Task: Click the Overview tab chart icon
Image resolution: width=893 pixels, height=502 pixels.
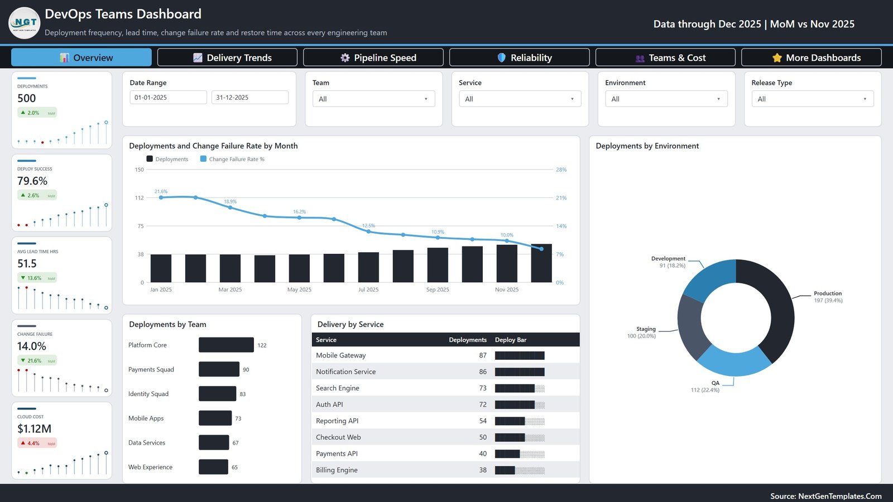Action: [x=65, y=57]
